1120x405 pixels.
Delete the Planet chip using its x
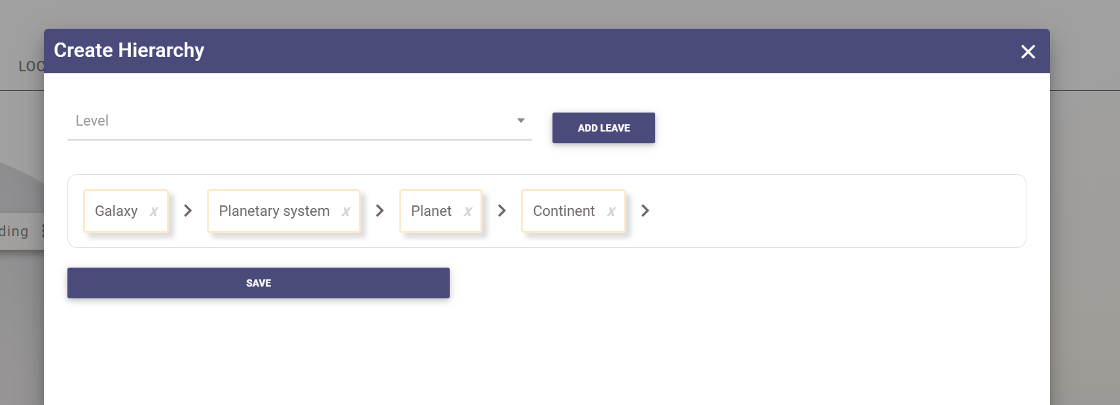pyautogui.click(x=468, y=211)
